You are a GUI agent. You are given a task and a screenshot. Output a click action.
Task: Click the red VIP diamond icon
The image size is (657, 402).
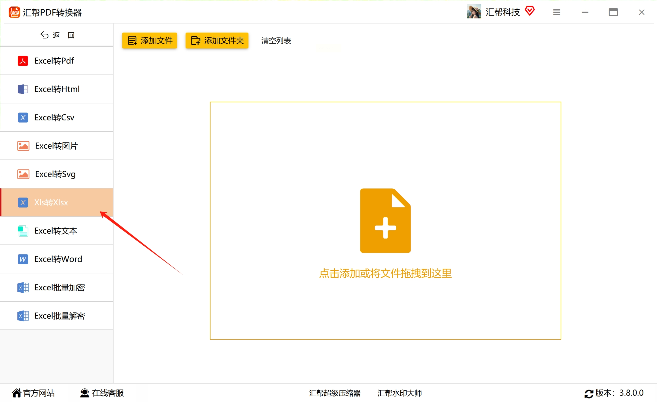(530, 11)
